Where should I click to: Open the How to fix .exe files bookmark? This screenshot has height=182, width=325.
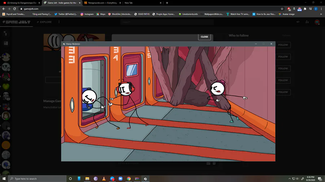264,14
